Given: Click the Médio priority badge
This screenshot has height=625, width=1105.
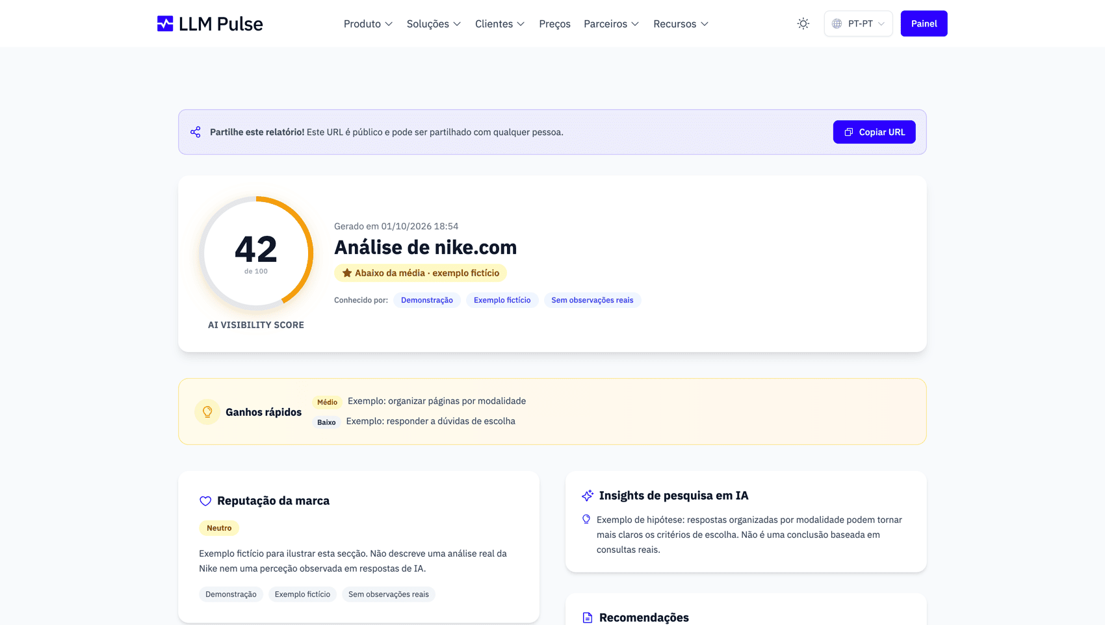Looking at the screenshot, I should (327, 402).
